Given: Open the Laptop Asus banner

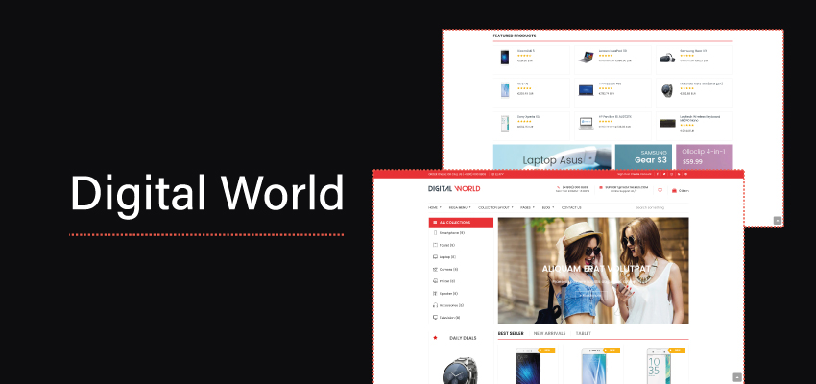Looking at the screenshot, I should [x=552, y=157].
